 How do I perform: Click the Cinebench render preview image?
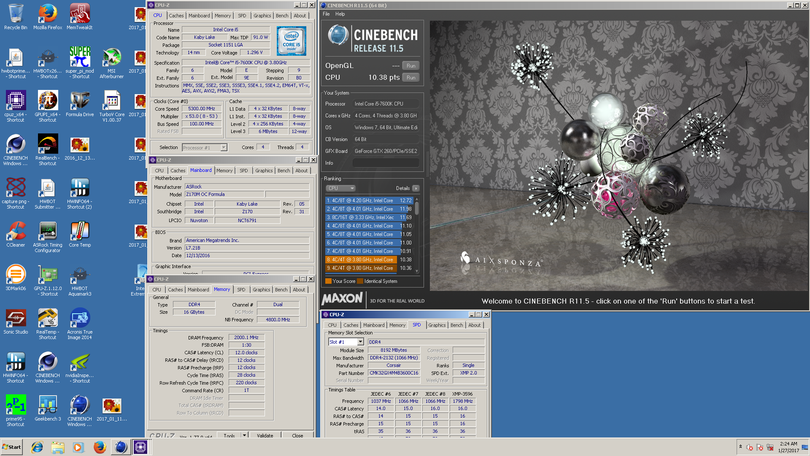pyautogui.click(x=619, y=155)
